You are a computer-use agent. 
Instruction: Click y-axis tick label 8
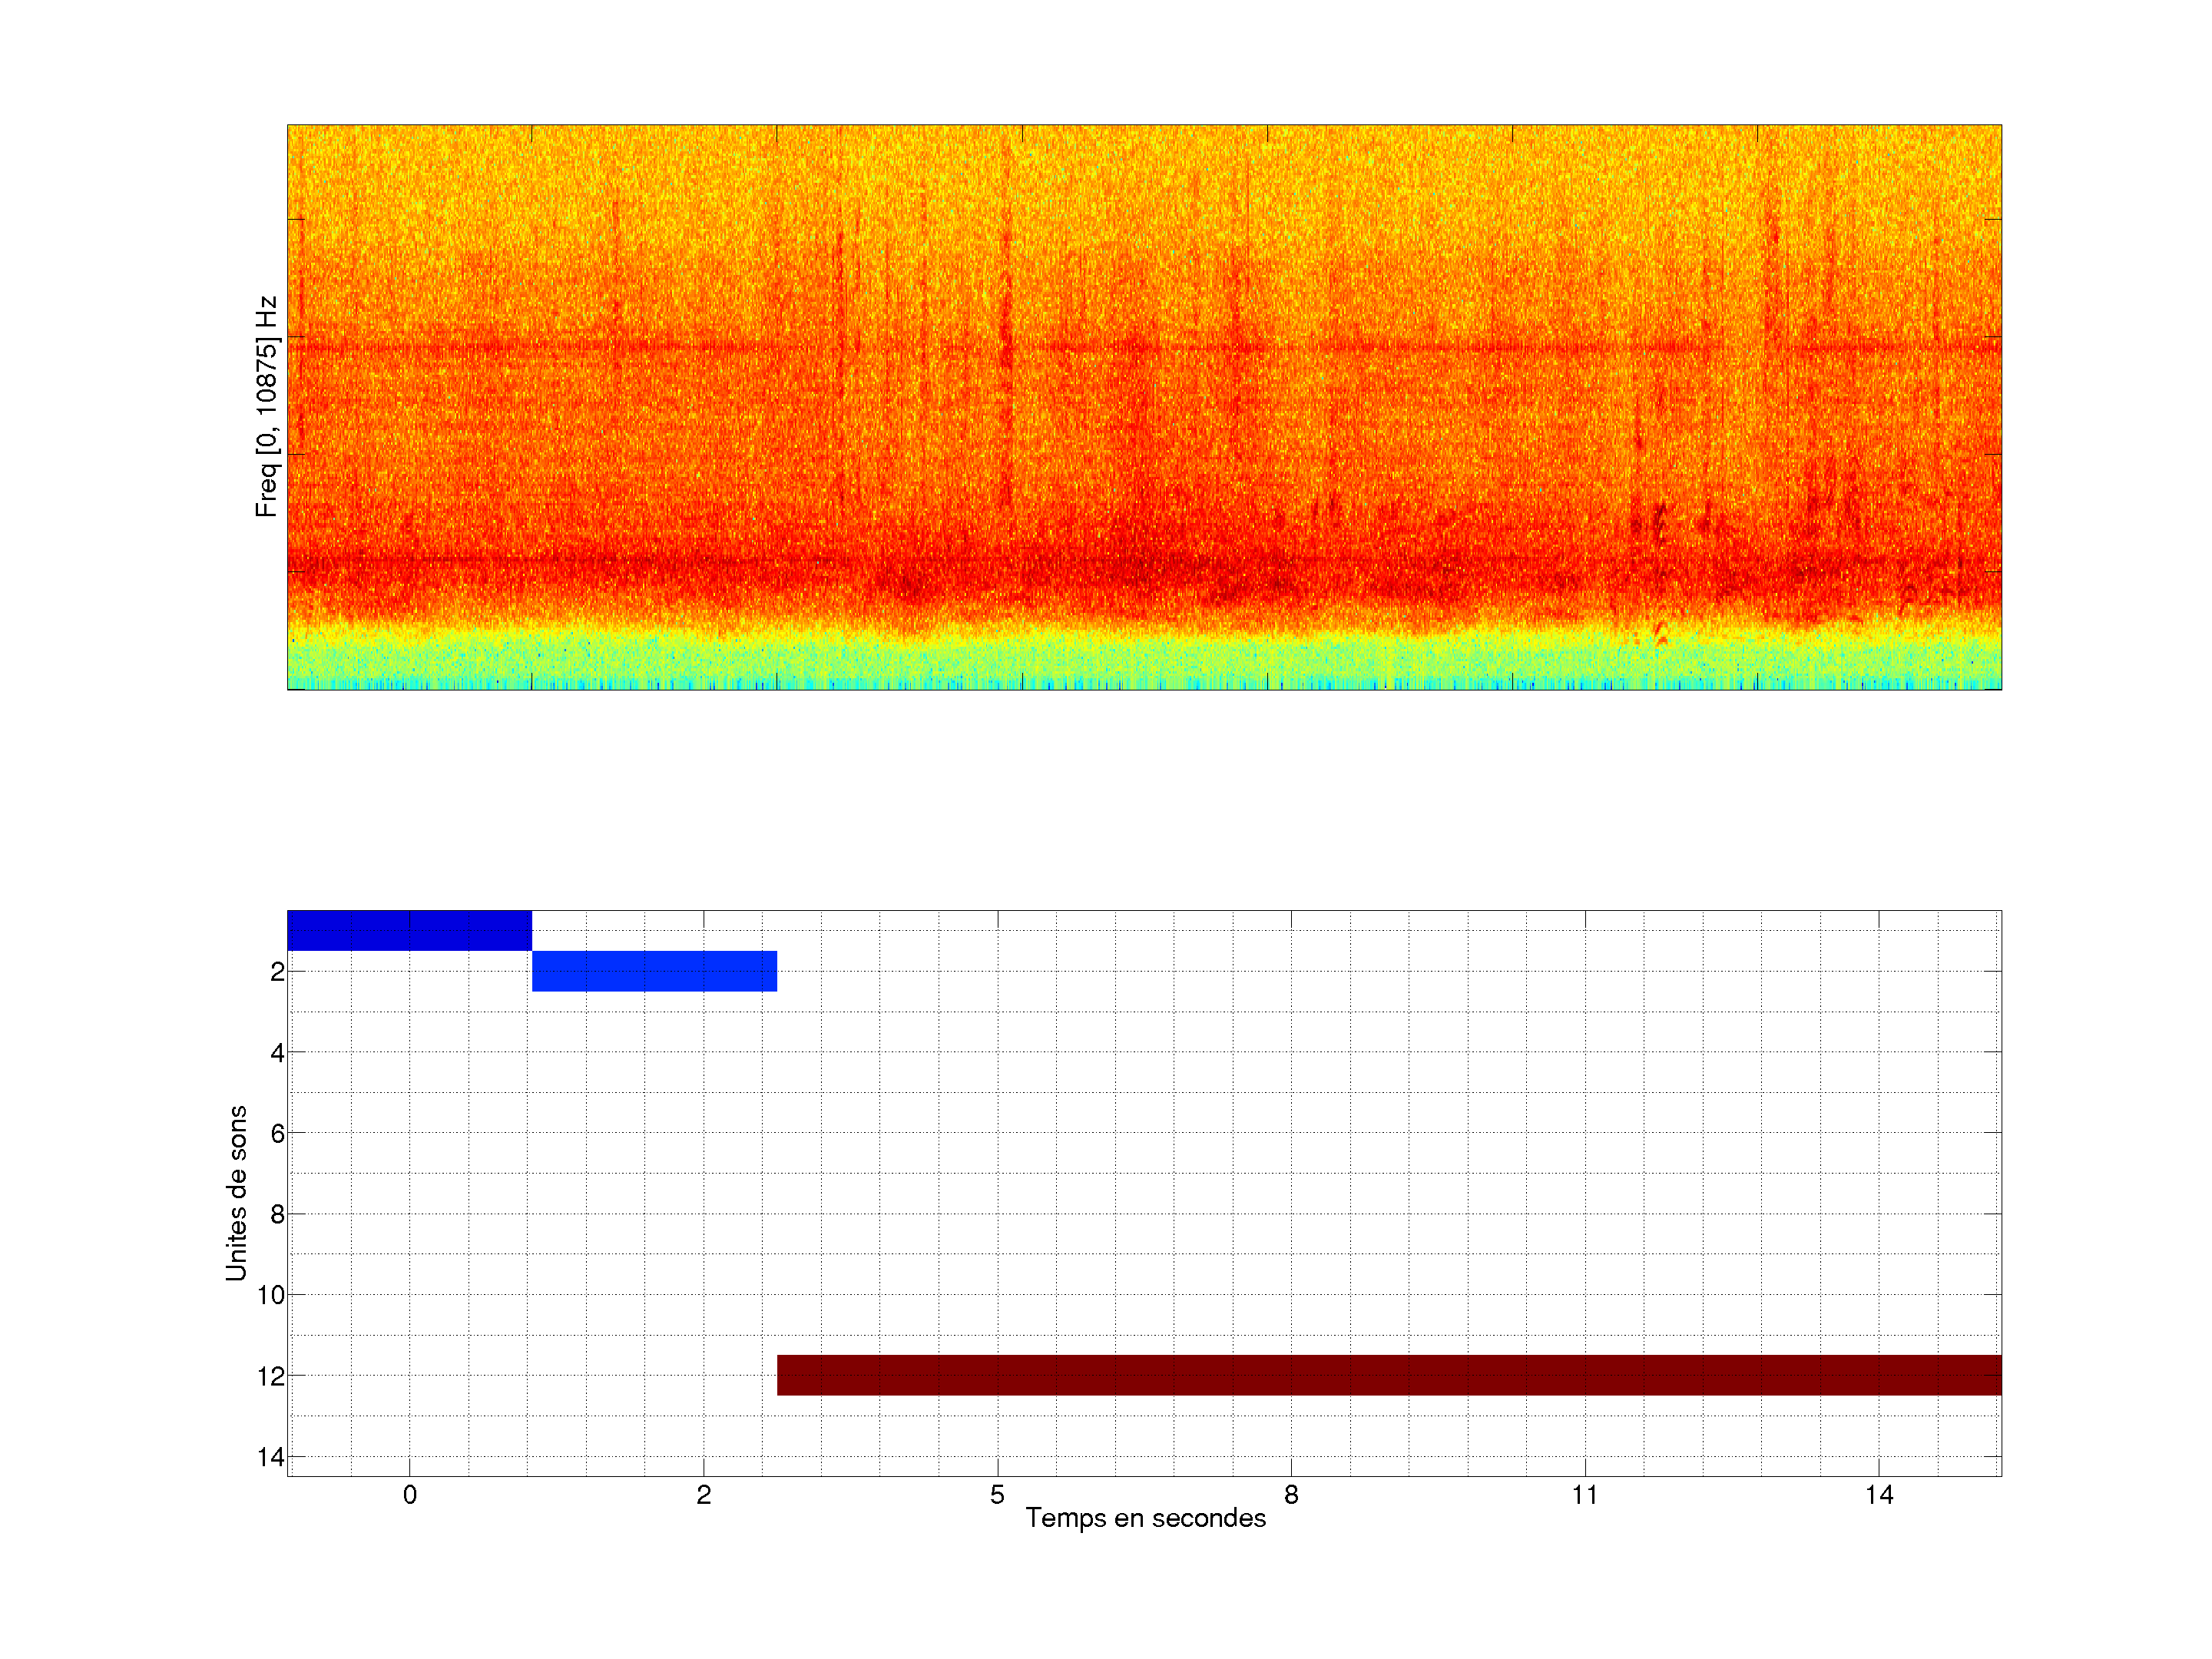[x=277, y=1214]
